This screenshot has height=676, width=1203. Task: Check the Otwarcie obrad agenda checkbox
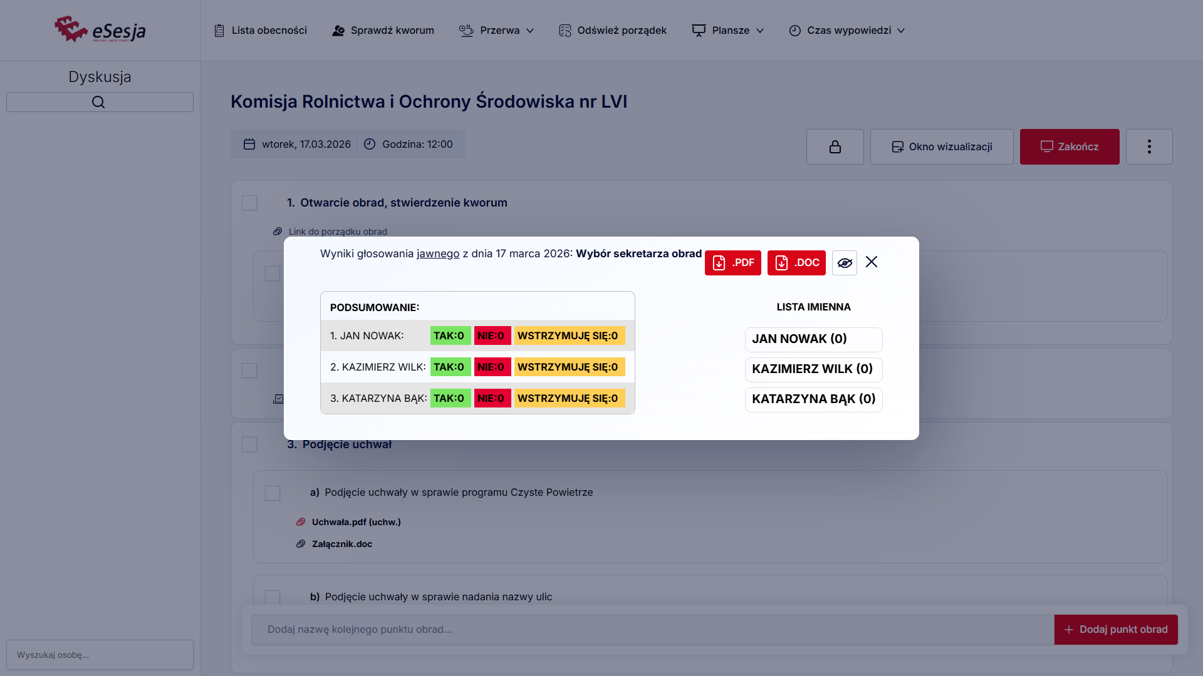(249, 203)
